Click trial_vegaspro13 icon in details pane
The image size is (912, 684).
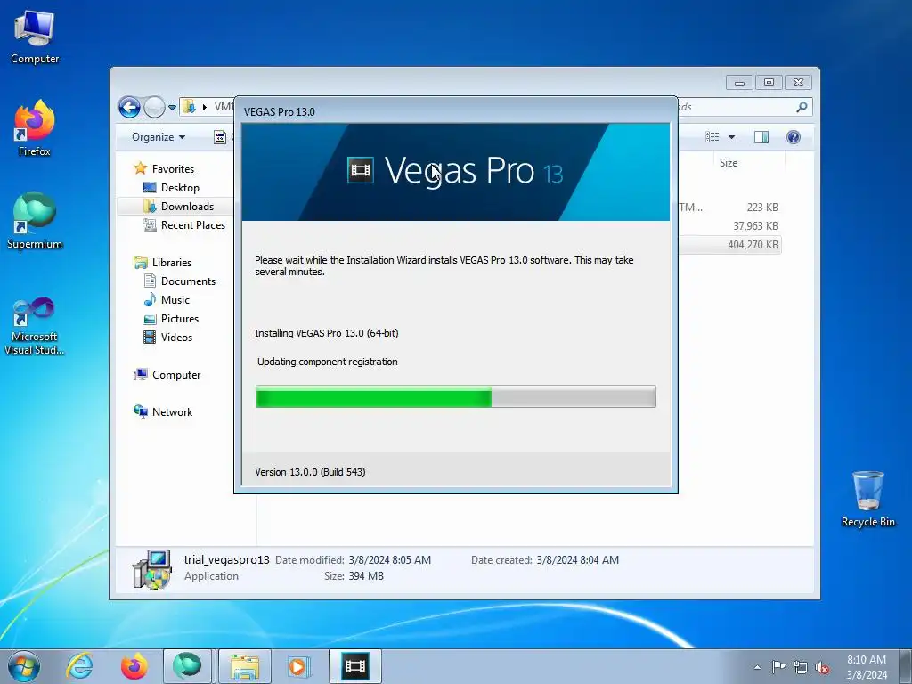[152, 569]
